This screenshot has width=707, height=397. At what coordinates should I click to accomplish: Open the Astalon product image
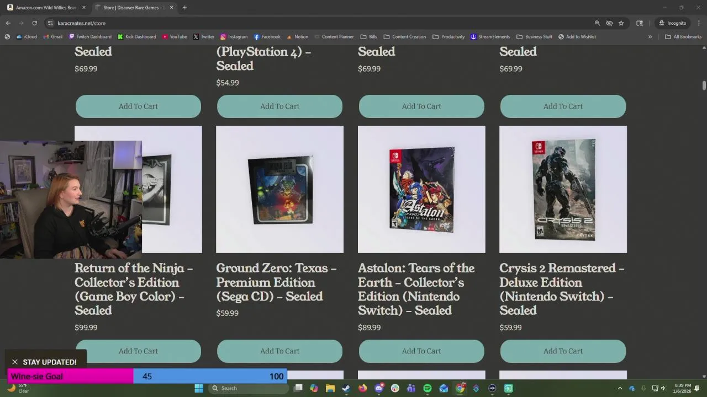coord(421,189)
